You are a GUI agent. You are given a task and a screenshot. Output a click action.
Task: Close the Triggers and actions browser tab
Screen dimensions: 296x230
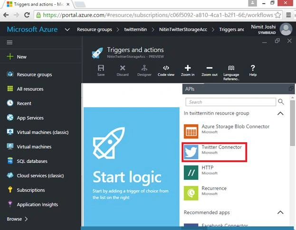coord(68,4)
